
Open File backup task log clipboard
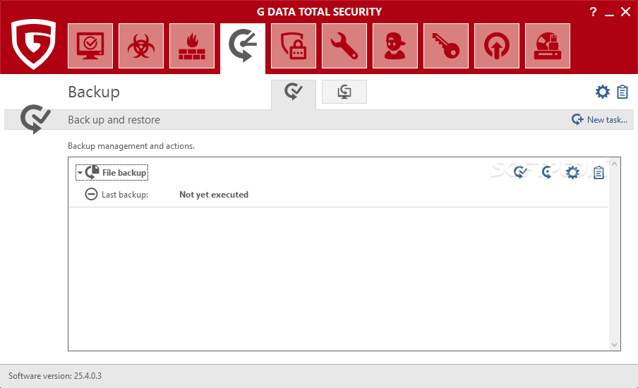click(x=598, y=172)
